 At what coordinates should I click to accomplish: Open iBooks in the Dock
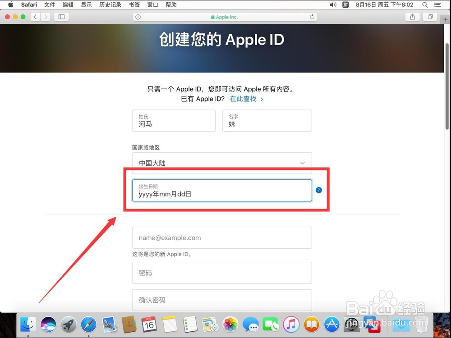tap(312, 325)
